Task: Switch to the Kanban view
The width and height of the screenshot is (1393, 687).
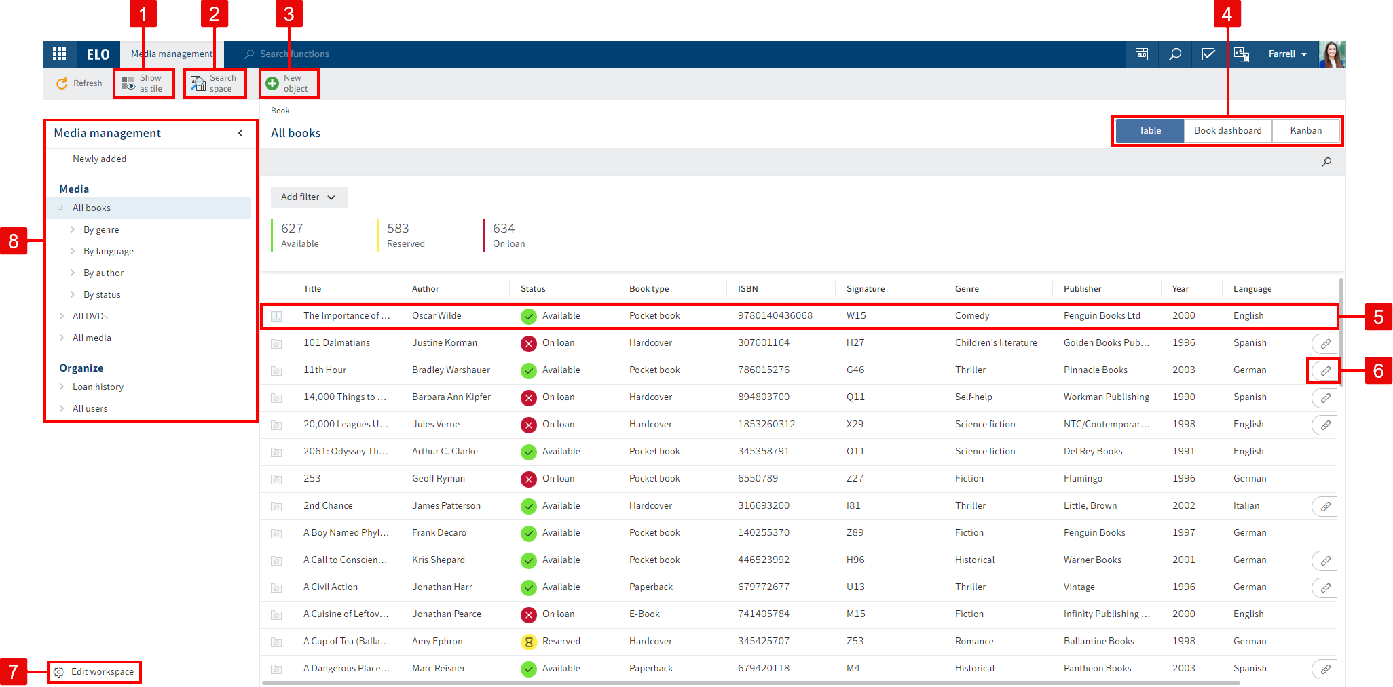Action: (x=1305, y=130)
